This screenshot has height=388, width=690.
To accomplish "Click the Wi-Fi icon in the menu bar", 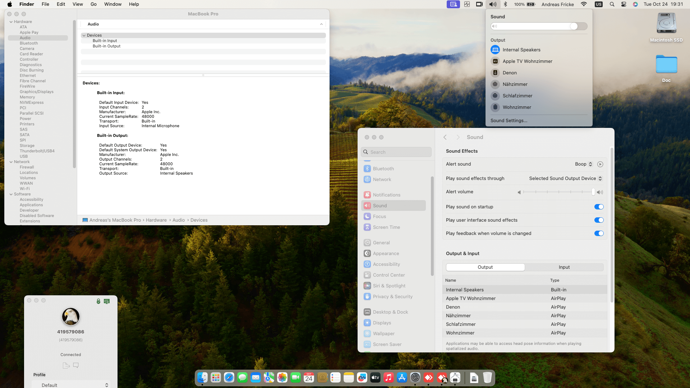I will click(x=584, y=4).
